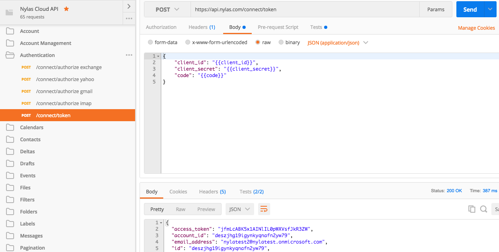Screen dimensions: 499x252
Task: Open the request Headers (1) tab
Action: 202,27
